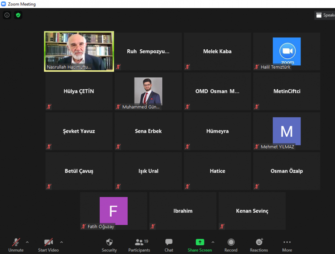The width and height of the screenshot is (335, 254).
Task: Click muted mic icon on Işık Ural tile
Action: pos(118,187)
